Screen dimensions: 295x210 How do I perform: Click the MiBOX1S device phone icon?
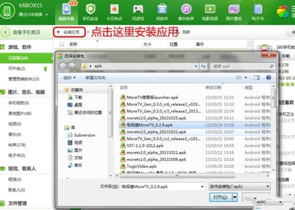(7, 10)
